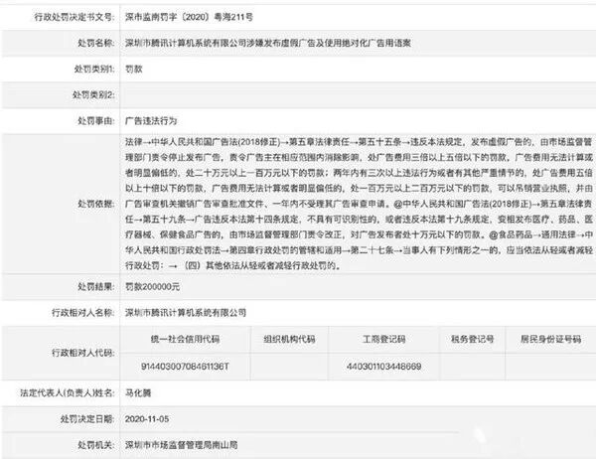Select the penalty type value 罚款
Viewport: 596px width, 459px height.
pyautogui.click(x=134, y=69)
